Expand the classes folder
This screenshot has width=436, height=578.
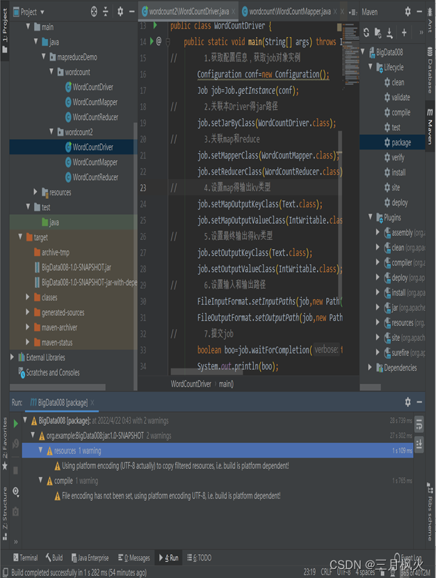28,297
